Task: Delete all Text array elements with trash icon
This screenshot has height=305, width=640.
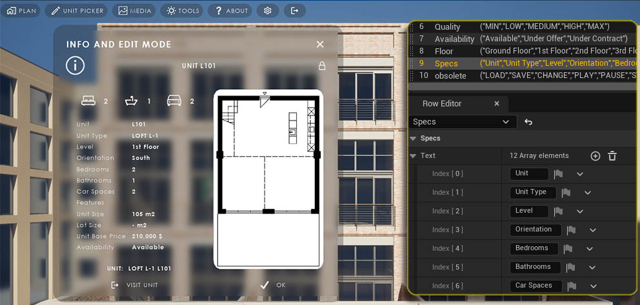Action: (x=612, y=156)
